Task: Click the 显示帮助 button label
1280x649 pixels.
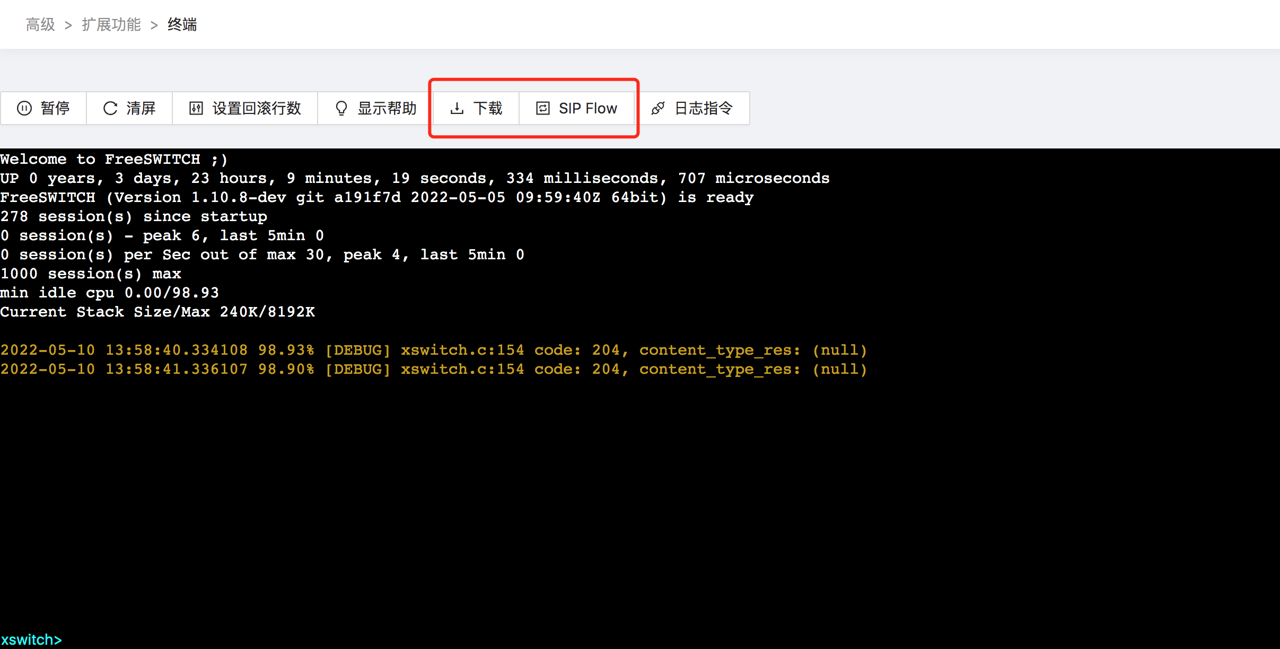Action: (x=387, y=108)
